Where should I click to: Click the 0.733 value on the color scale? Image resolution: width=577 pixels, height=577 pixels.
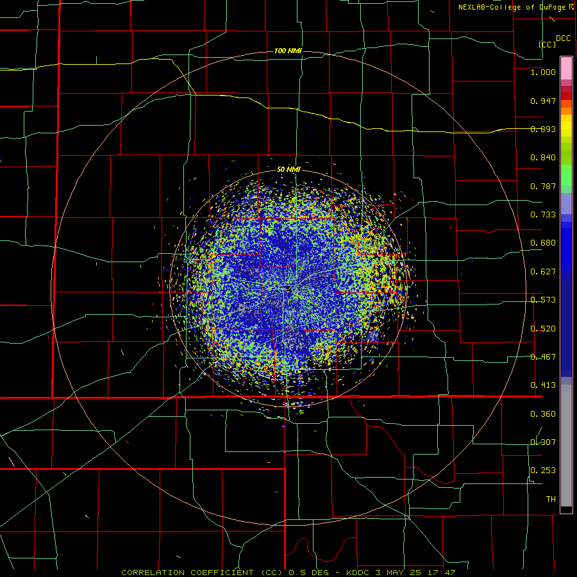coord(543,215)
